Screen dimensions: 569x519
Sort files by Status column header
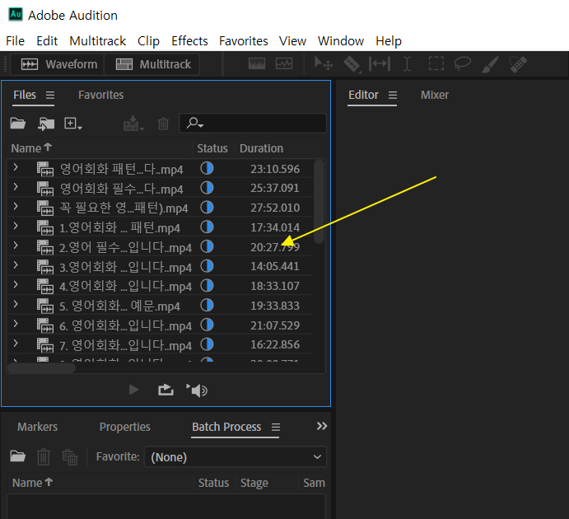point(212,148)
